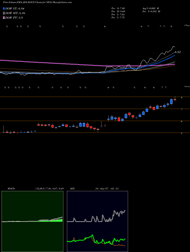Click MACD parameters '(12,26,9) 7.16, 6.67, 0.49'
This screenshot has height=252, width=190.
point(49,189)
